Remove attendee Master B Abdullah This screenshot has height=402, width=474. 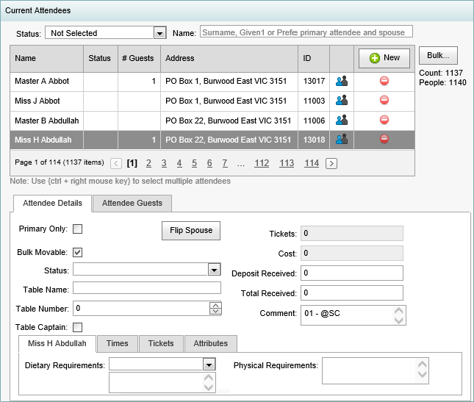[x=384, y=120]
